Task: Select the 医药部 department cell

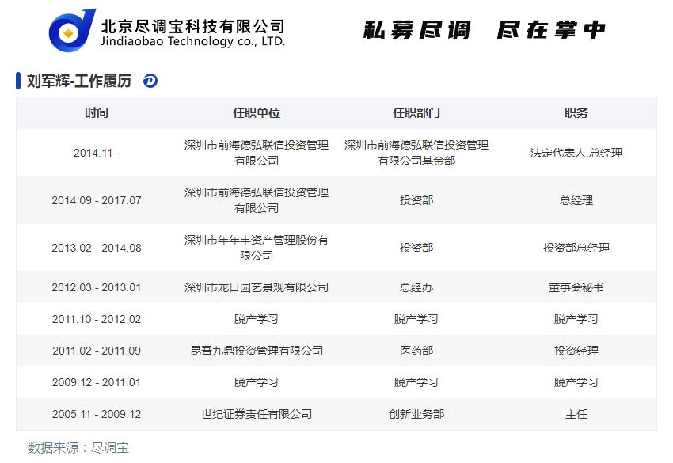Action: point(416,351)
